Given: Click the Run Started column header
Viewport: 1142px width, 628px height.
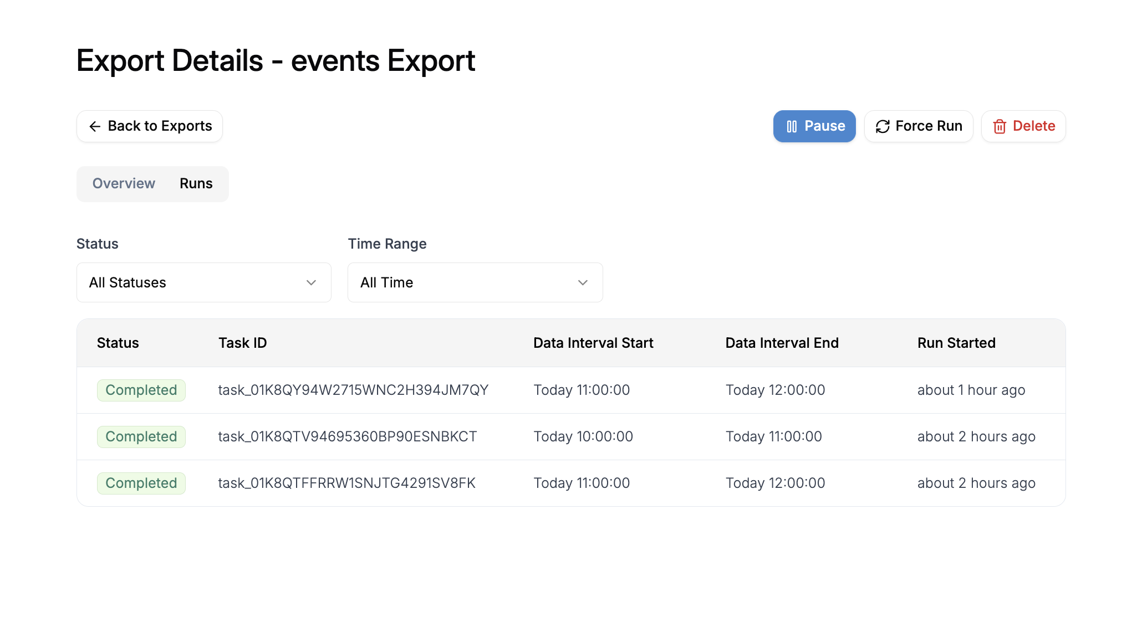Looking at the screenshot, I should [x=956, y=343].
